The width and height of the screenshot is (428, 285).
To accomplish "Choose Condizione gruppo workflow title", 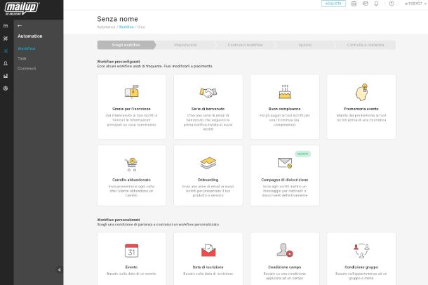I will (x=361, y=267).
